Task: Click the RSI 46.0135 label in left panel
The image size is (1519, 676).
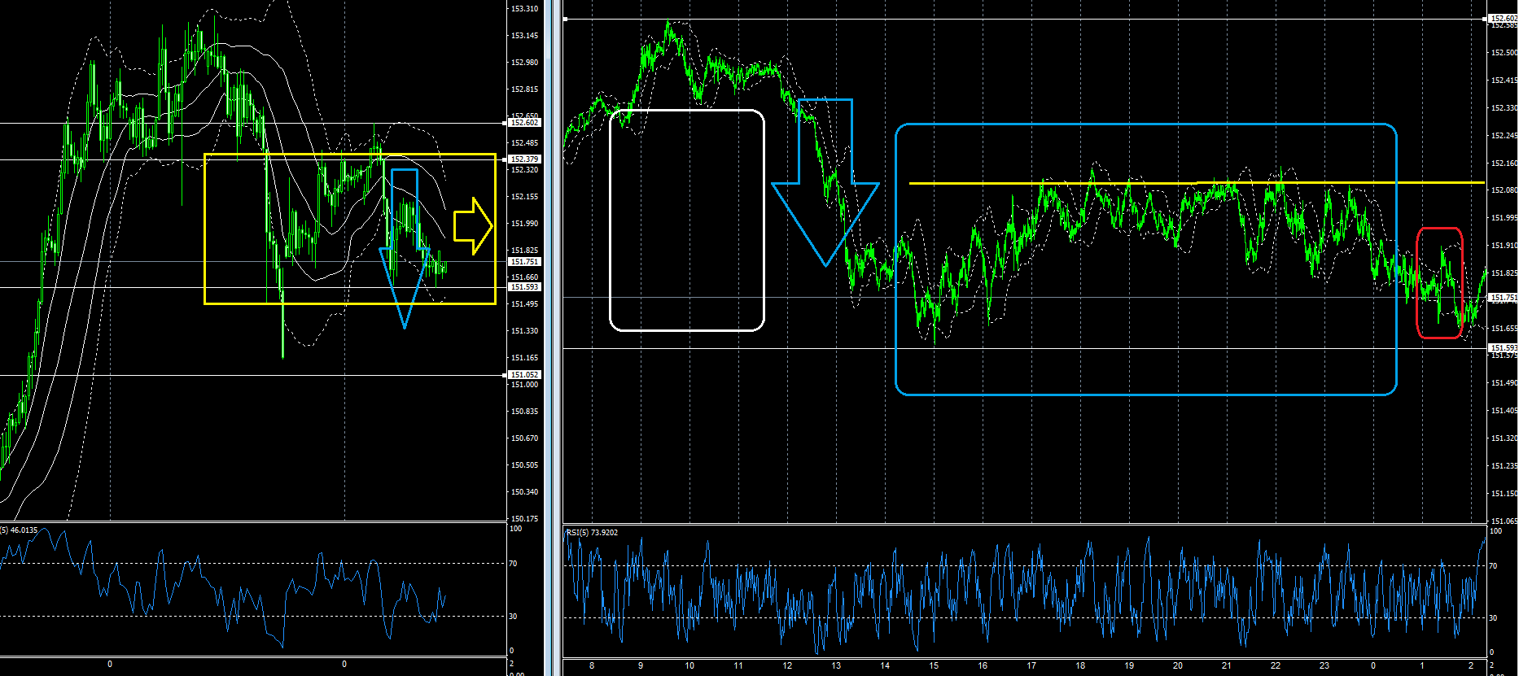Action: pos(20,530)
